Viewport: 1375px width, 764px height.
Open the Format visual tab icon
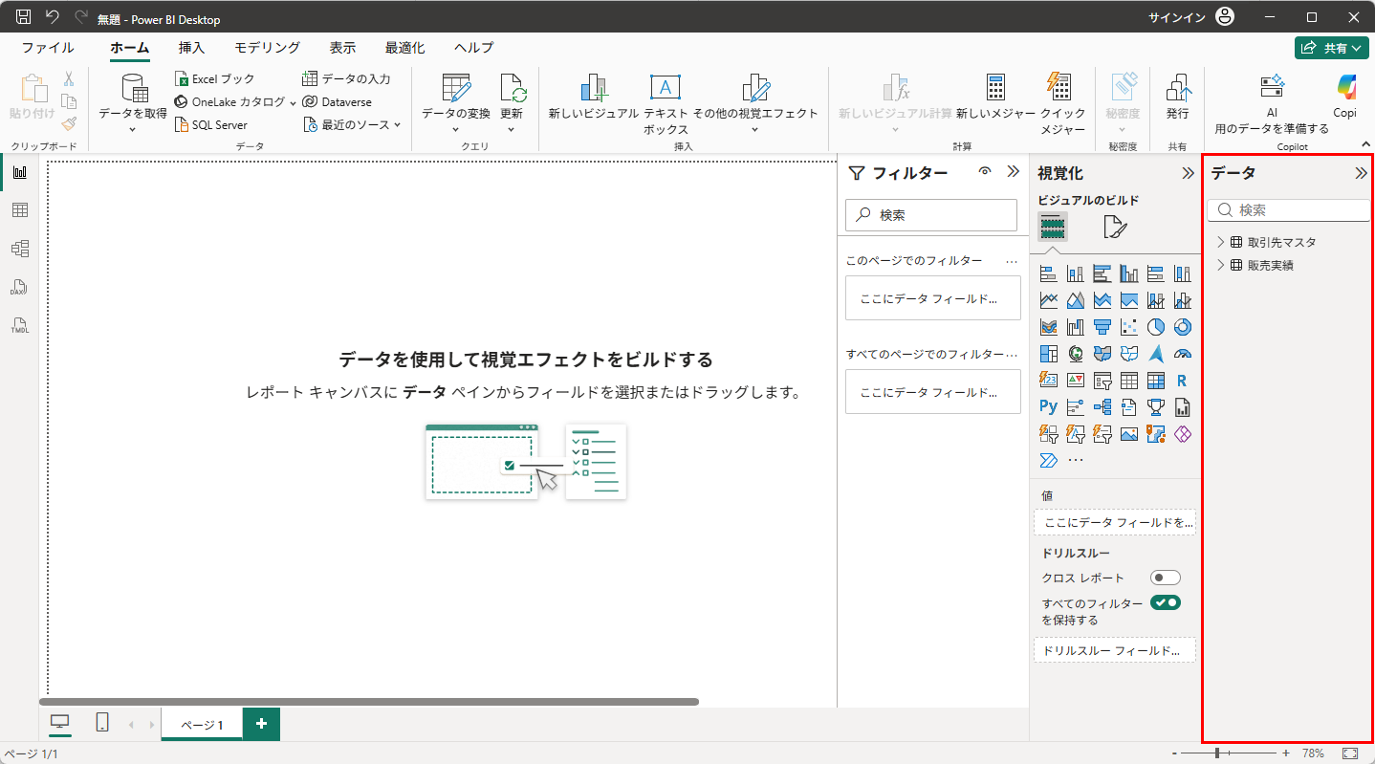pyautogui.click(x=1115, y=227)
